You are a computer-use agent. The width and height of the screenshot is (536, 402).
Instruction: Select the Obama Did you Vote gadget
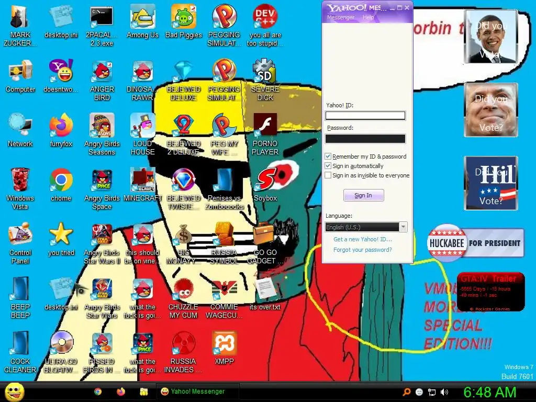[x=491, y=37]
